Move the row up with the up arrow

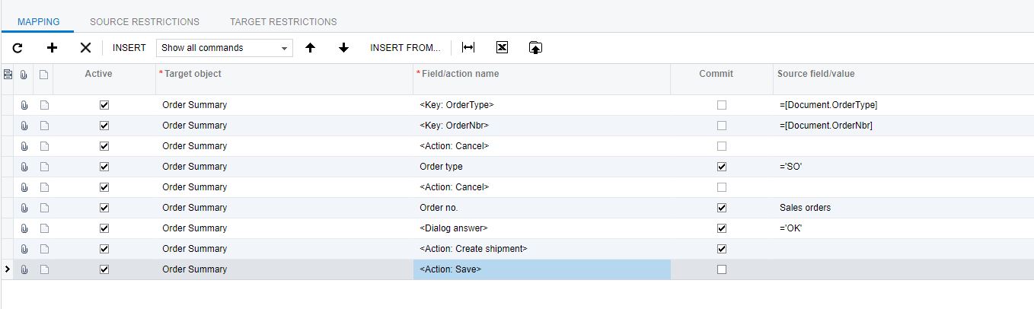coord(310,47)
